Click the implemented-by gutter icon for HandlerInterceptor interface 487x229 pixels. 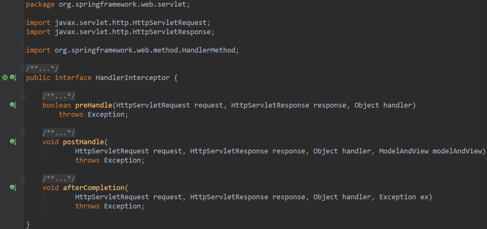pos(13,78)
